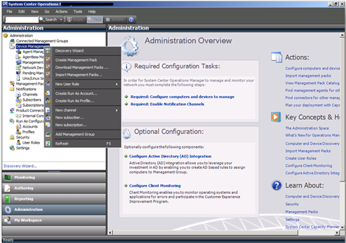346x243 pixels.
Task: Click the My Workspace person icon
Action: pyautogui.click(x=8, y=220)
